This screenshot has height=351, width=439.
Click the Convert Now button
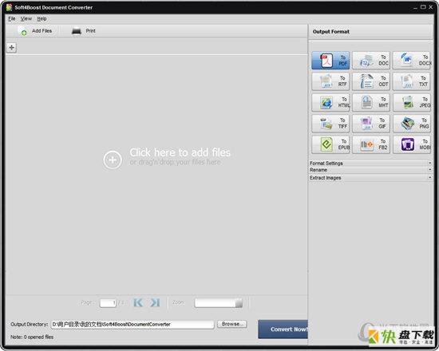(x=283, y=329)
